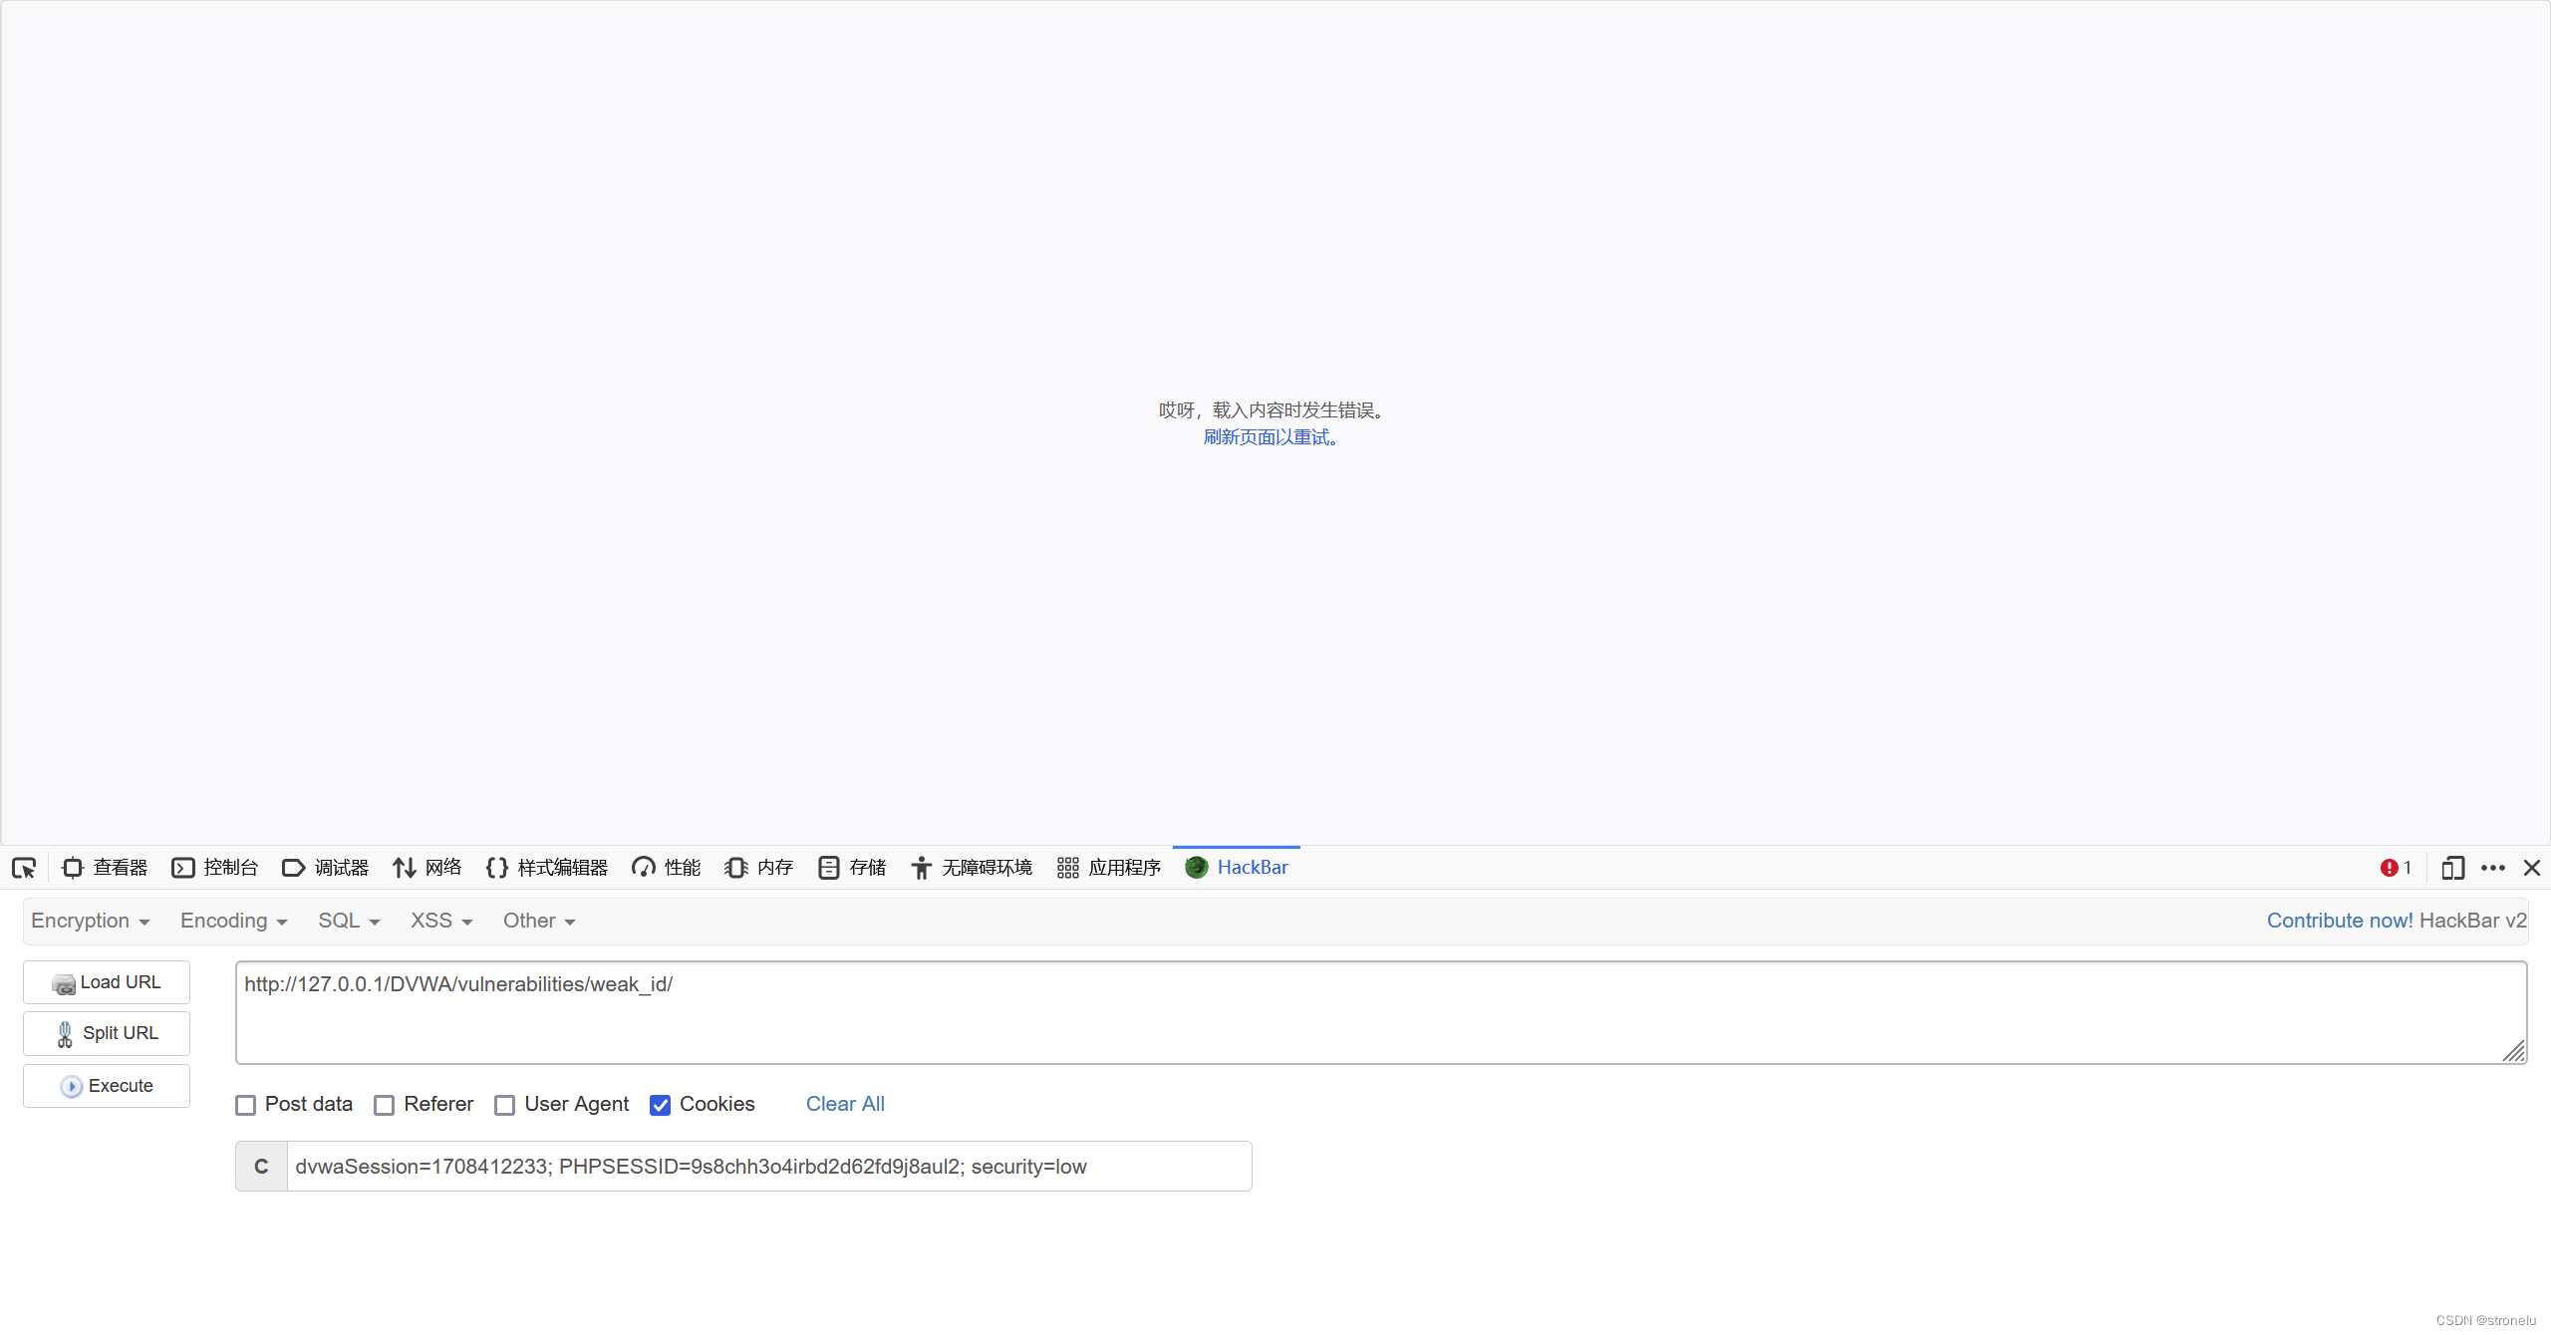
Task: Open the 查看器 inspector panel
Action: point(105,868)
